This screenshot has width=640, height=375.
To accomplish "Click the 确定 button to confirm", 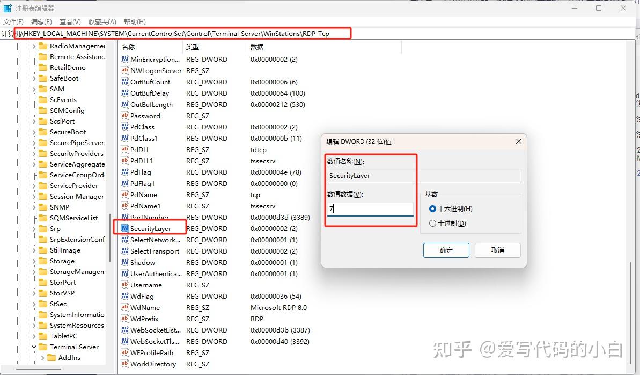I will click(446, 250).
